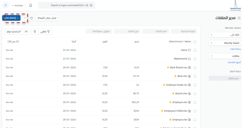The height and width of the screenshot is (128, 242).
Task: Open the 'منقي' filter button
Action: 45,31
